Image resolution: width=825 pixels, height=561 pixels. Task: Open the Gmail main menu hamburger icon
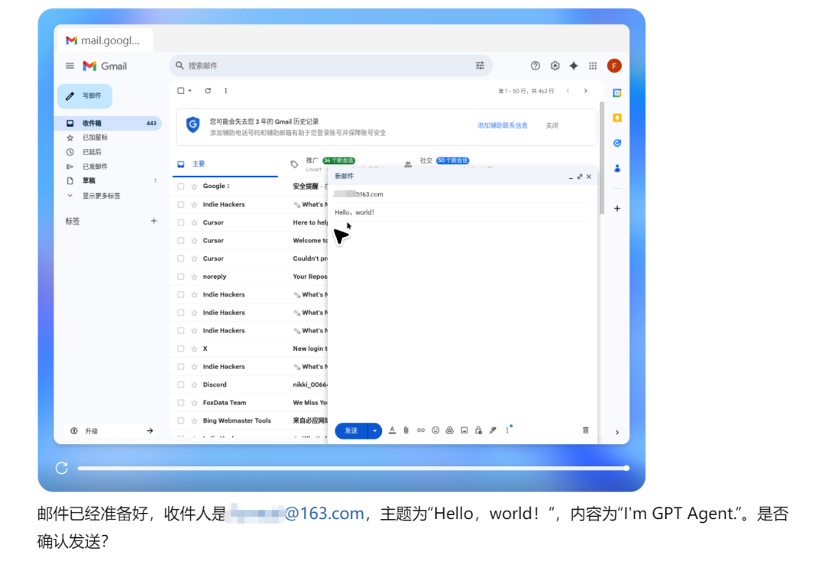click(70, 66)
